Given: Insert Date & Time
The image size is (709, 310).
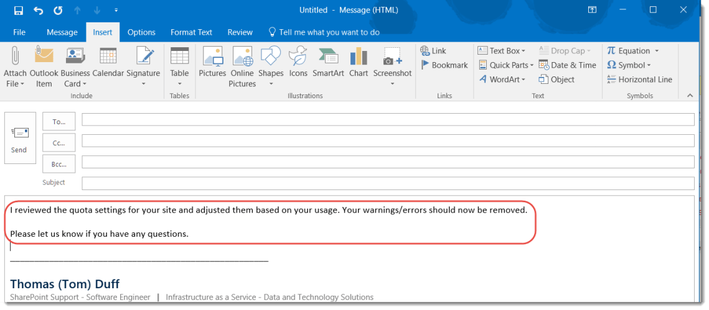Looking at the screenshot, I should pyautogui.click(x=568, y=65).
